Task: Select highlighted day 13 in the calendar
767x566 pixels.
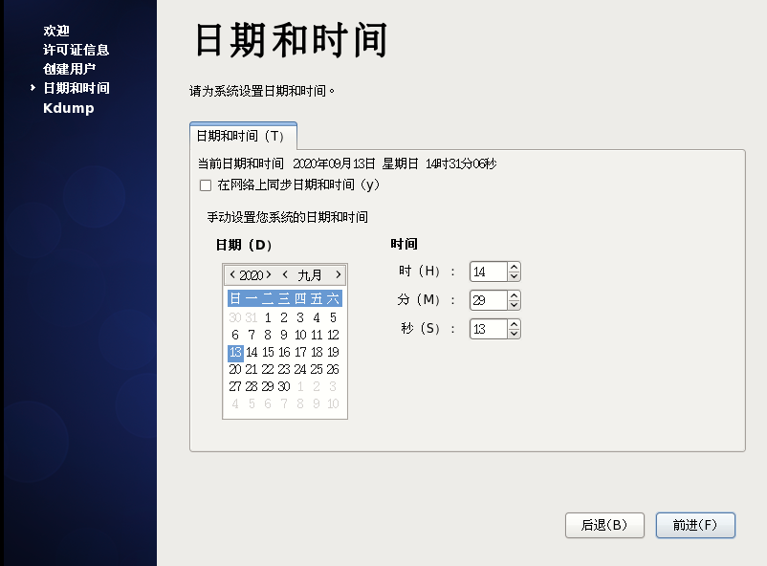Action: coord(235,352)
